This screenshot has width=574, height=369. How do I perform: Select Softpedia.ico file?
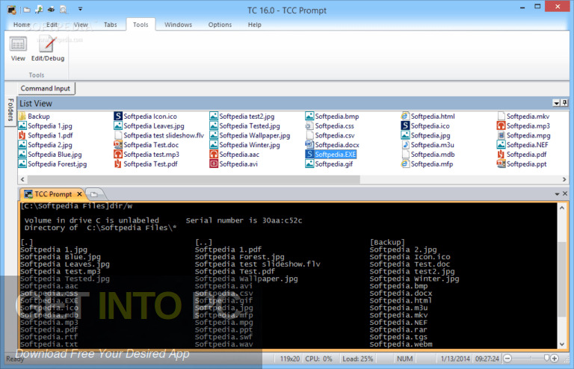425,125
